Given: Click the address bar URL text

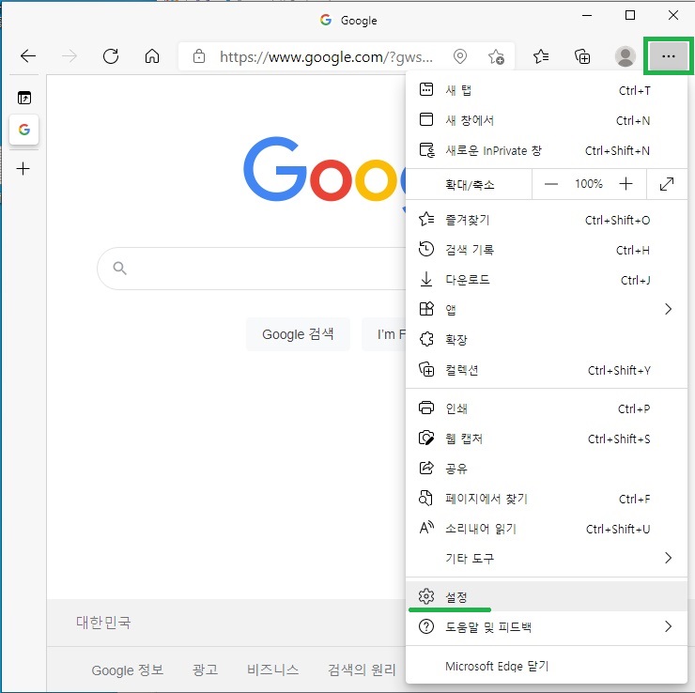Looking at the screenshot, I should click(x=326, y=57).
